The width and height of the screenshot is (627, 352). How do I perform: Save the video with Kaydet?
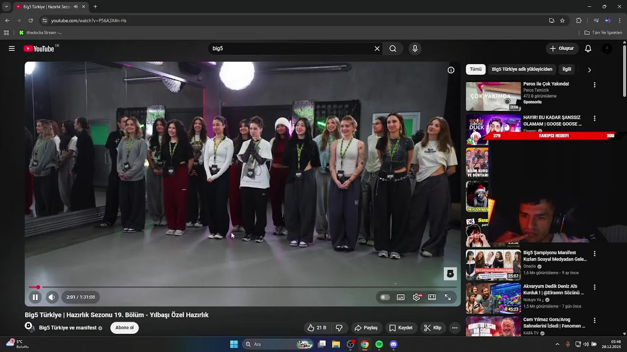tap(401, 328)
